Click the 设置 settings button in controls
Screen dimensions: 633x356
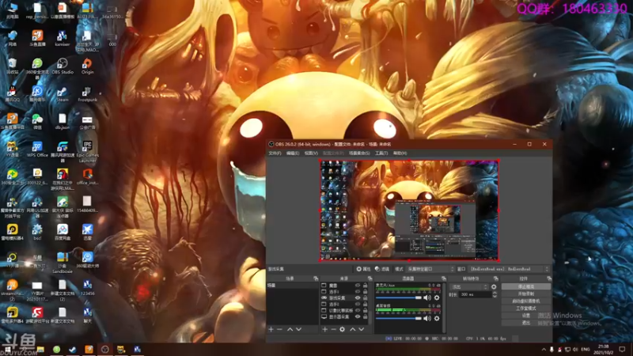click(x=526, y=315)
